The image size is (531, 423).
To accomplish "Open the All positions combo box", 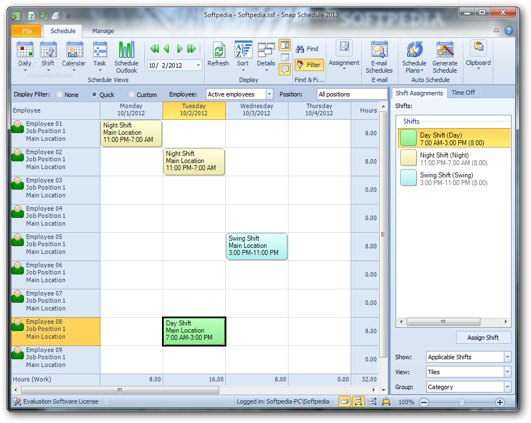I will [352, 94].
